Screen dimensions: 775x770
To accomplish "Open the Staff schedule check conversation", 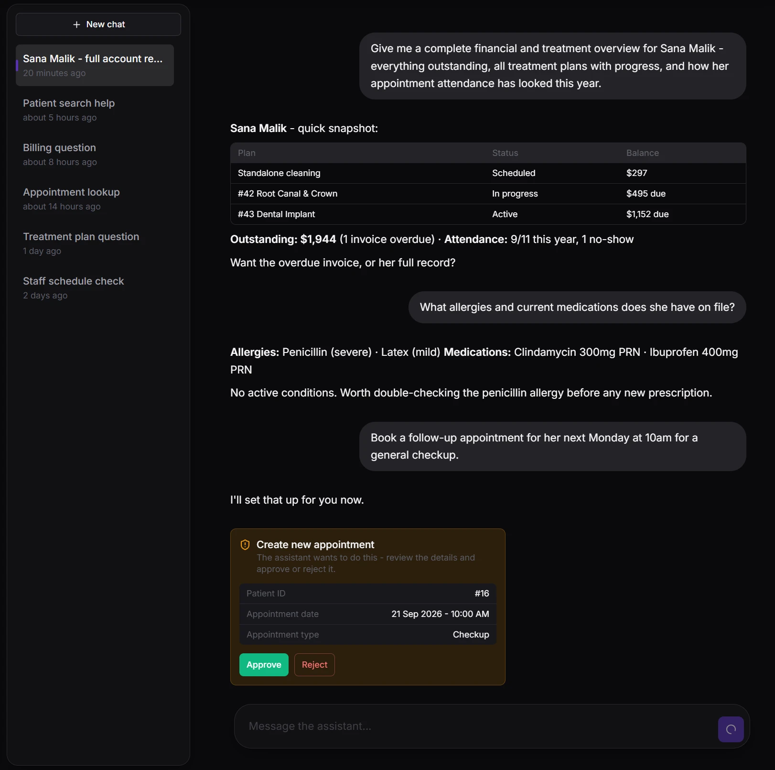I will pyautogui.click(x=95, y=288).
